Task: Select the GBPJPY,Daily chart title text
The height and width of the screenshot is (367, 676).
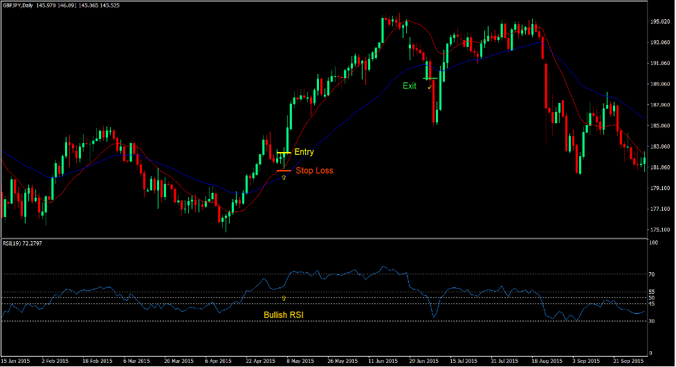Action: click(18, 6)
